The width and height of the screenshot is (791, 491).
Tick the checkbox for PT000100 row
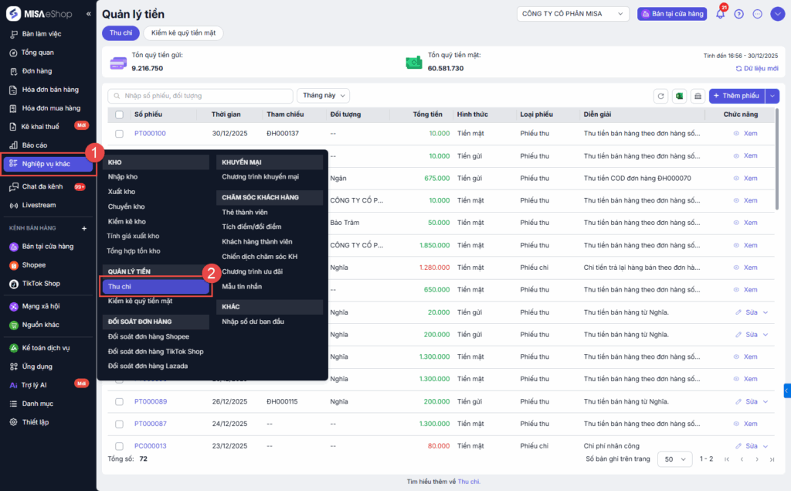point(119,133)
